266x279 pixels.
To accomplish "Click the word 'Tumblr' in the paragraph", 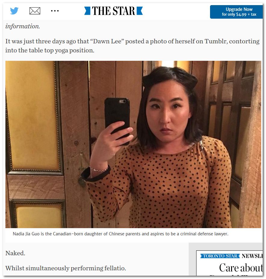I will click(216, 41).
